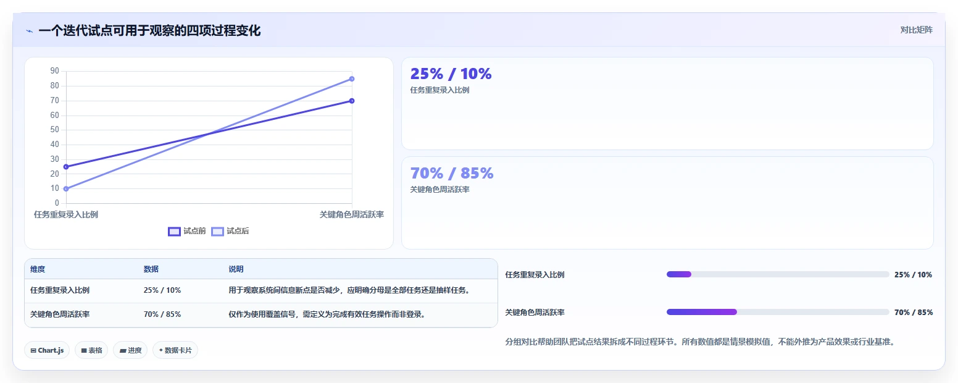Toggle the 试点前 legend item
The width and height of the screenshot is (958, 383).
pyautogui.click(x=187, y=231)
